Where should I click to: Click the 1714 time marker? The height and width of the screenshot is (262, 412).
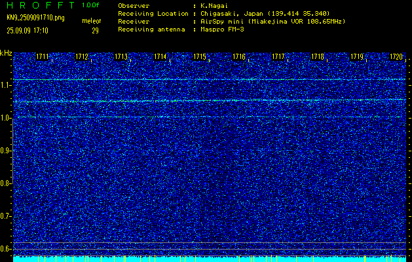point(160,56)
